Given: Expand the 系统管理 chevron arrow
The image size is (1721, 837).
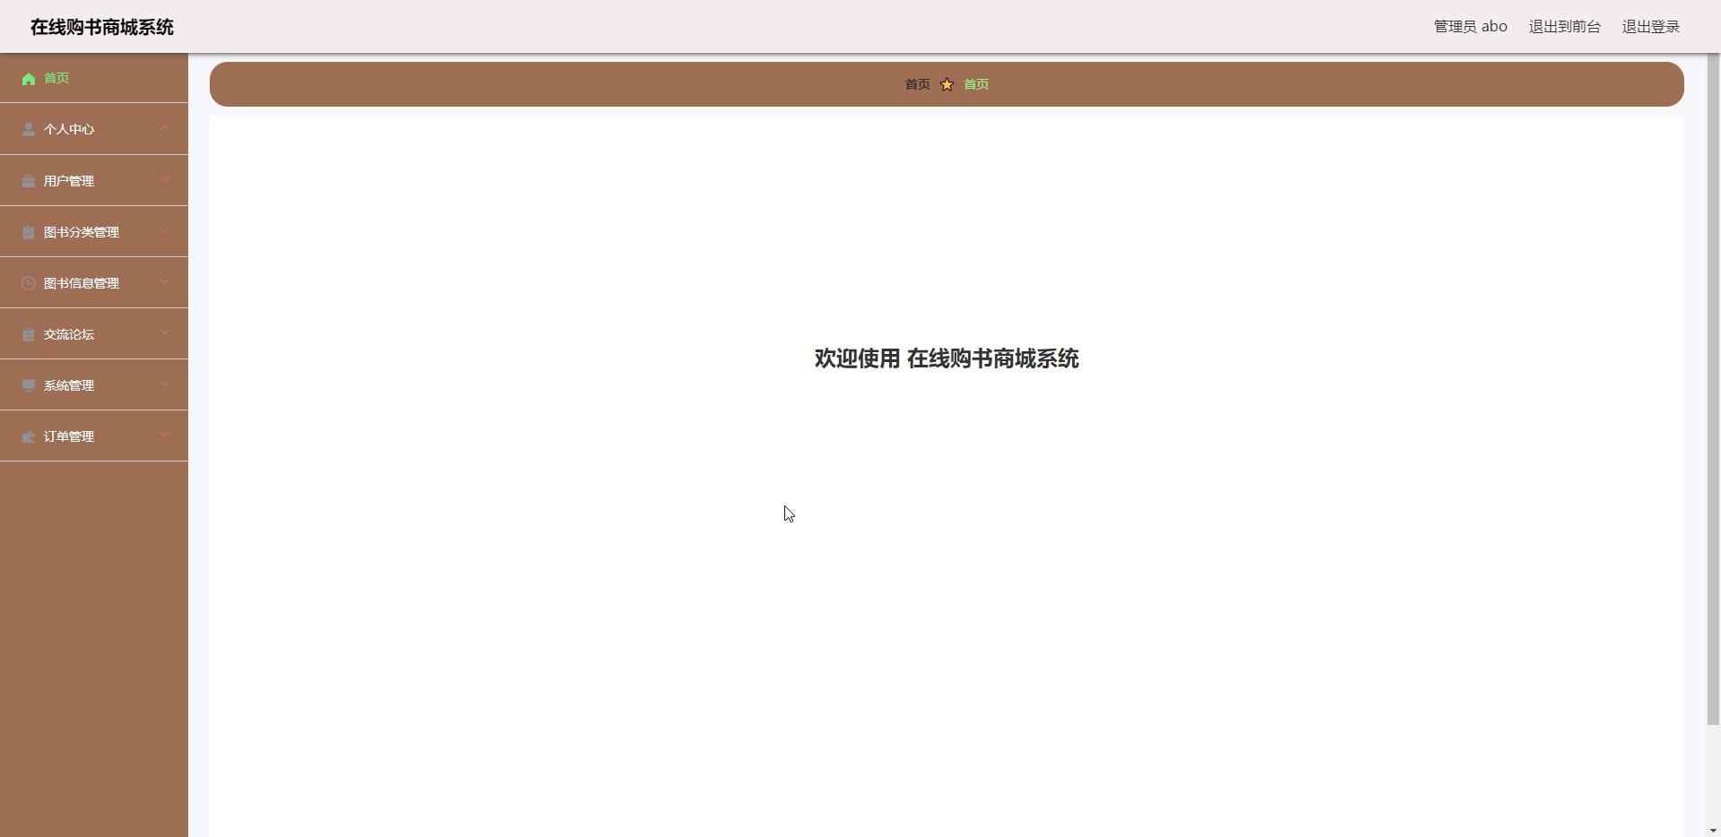Looking at the screenshot, I should coord(165,384).
